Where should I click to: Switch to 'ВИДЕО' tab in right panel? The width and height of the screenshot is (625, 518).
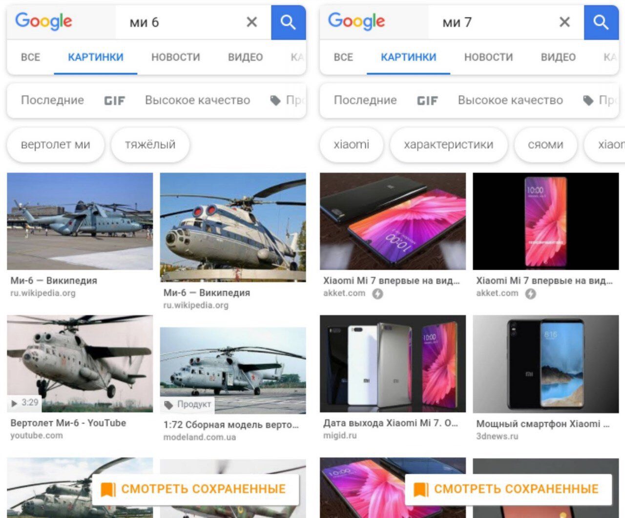coord(558,57)
